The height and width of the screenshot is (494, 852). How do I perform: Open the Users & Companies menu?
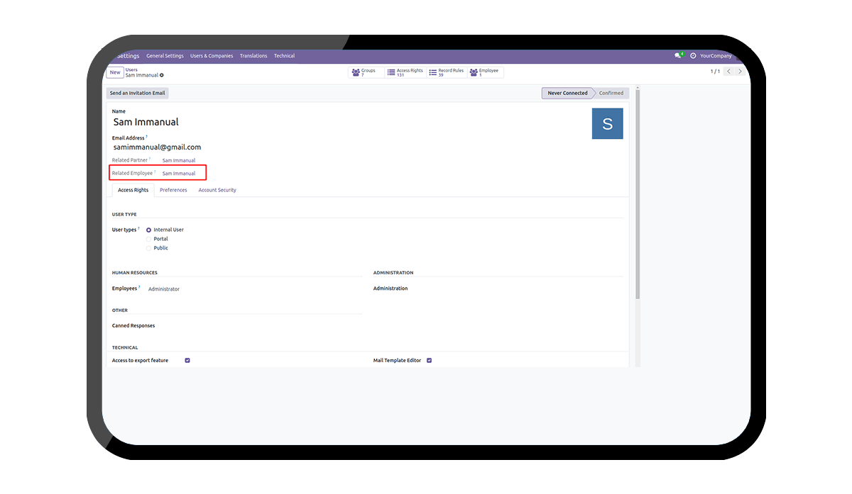pyautogui.click(x=211, y=56)
